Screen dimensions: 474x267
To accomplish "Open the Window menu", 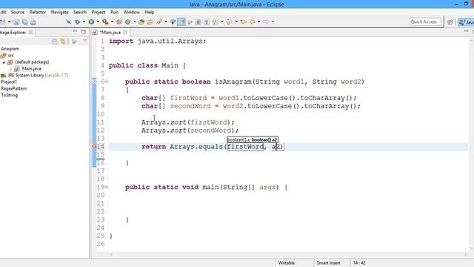I will click(x=132, y=12).
